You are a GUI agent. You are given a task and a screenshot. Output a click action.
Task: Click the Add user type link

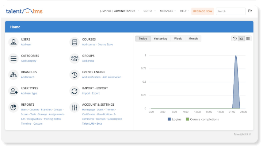point(29,93)
